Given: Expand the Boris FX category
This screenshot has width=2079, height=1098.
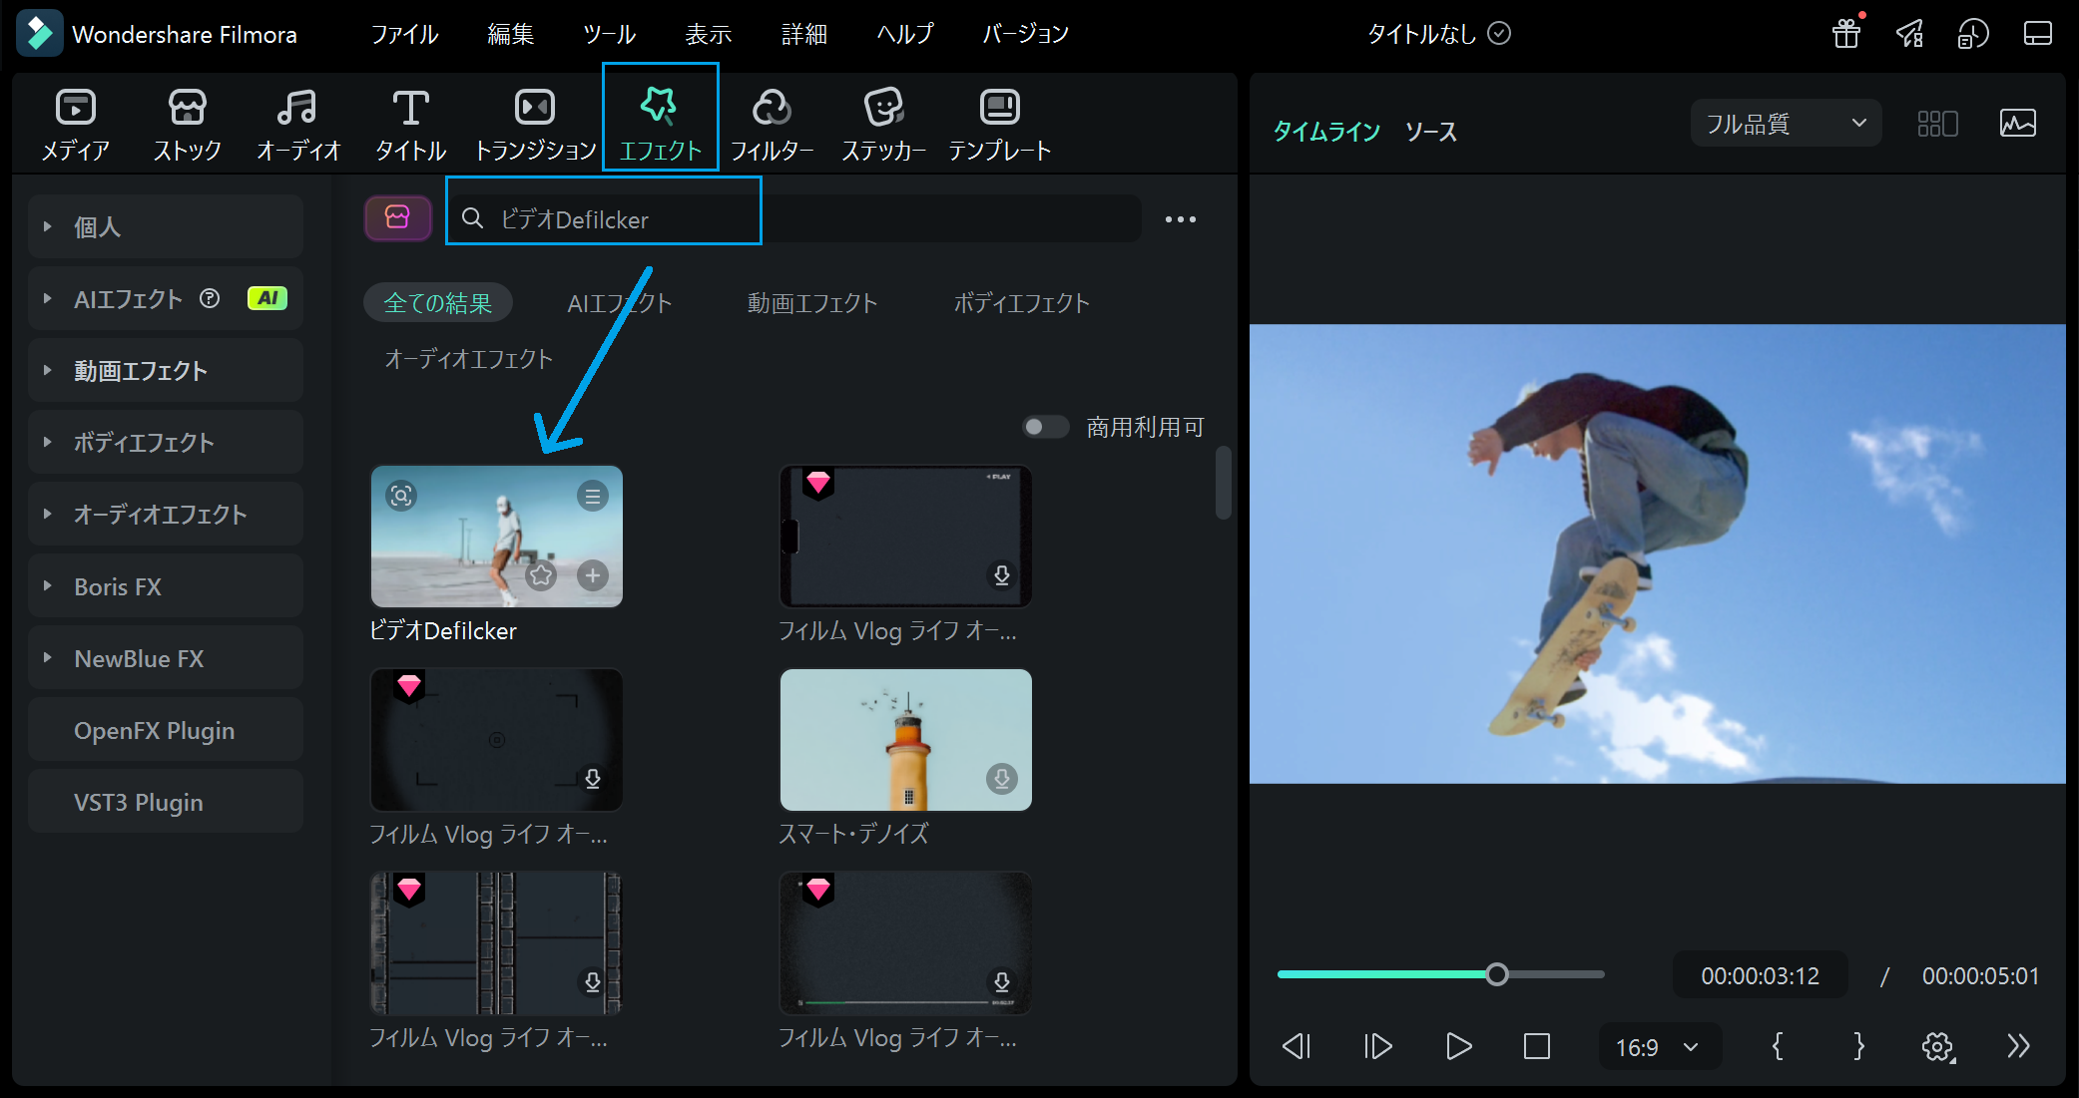Looking at the screenshot, I should pyautogui.click(x=166, y=586).
